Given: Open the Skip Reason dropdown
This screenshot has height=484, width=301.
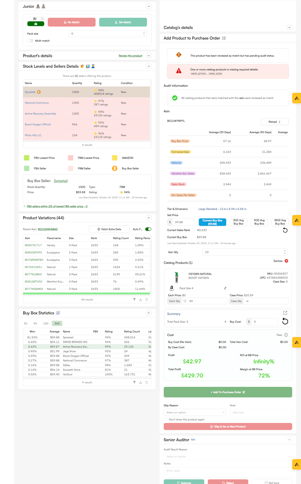Looking at the screenshot, I should click(195, 413).
